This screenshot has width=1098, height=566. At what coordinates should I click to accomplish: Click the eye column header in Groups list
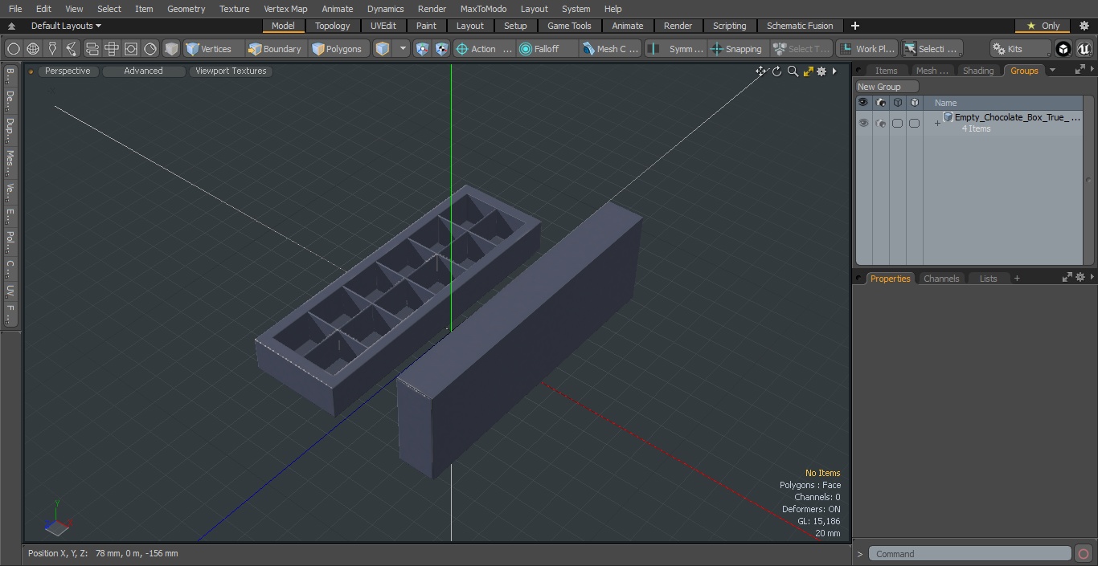(x=863, y=103)
